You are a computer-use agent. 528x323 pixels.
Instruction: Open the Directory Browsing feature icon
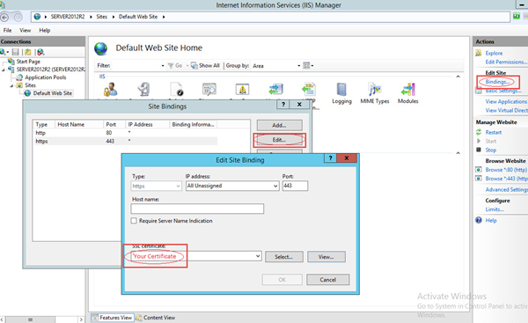coord(209,89)
